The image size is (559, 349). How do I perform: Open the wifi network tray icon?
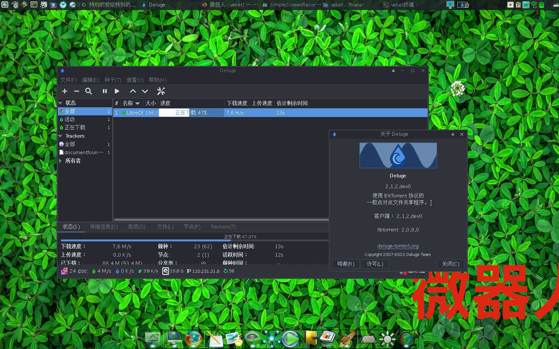click(534, 5)
